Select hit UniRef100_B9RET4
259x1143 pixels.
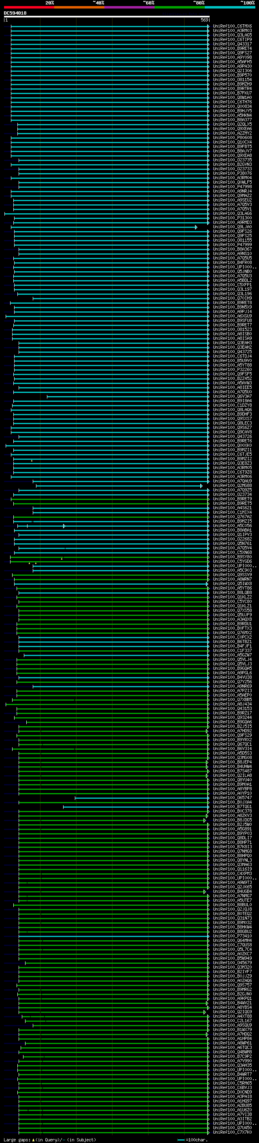pyautogui.click(x=232, y=48)
